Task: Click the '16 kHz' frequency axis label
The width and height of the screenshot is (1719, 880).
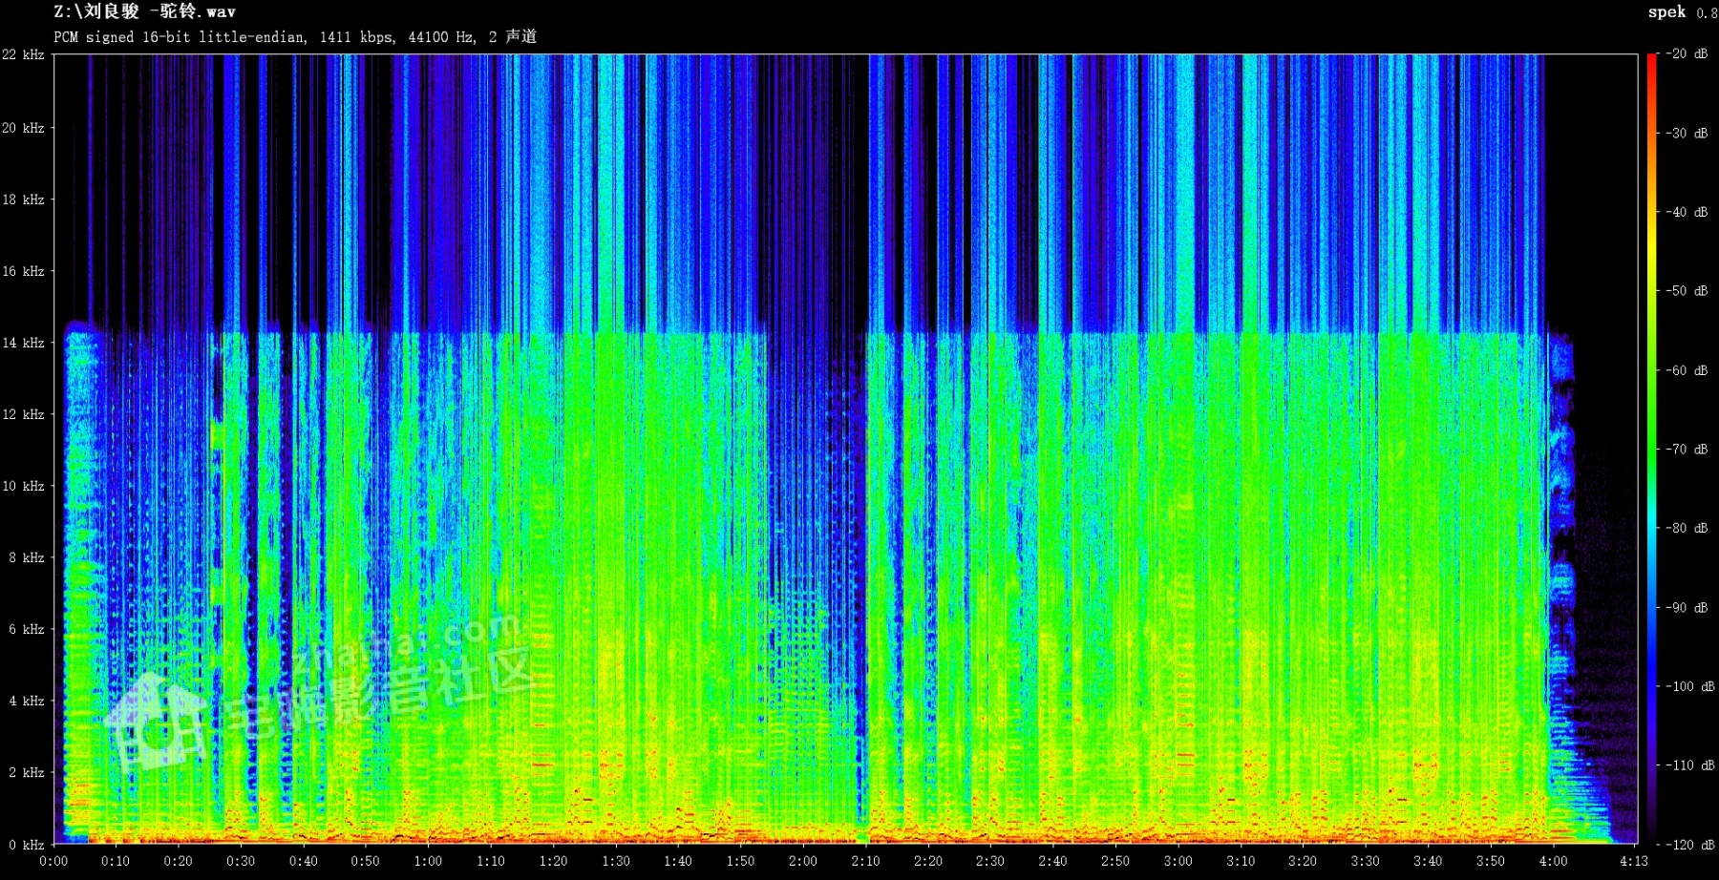Action: pyautogui.click(x=23, y=271)
